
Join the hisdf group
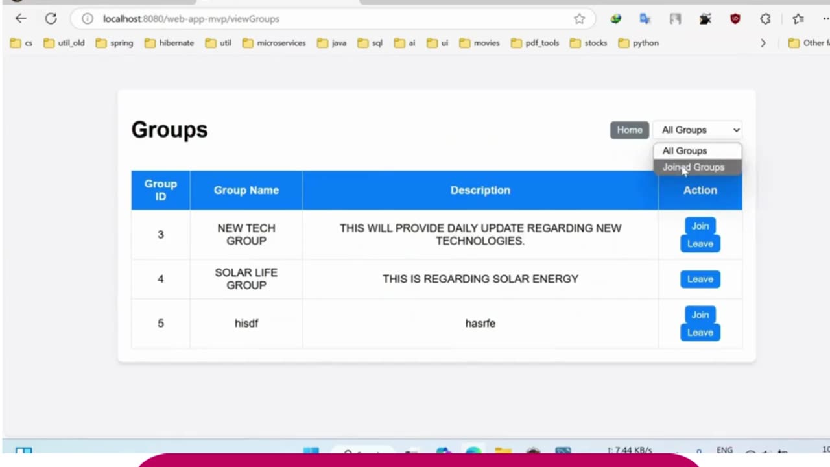tap(700, 315)
